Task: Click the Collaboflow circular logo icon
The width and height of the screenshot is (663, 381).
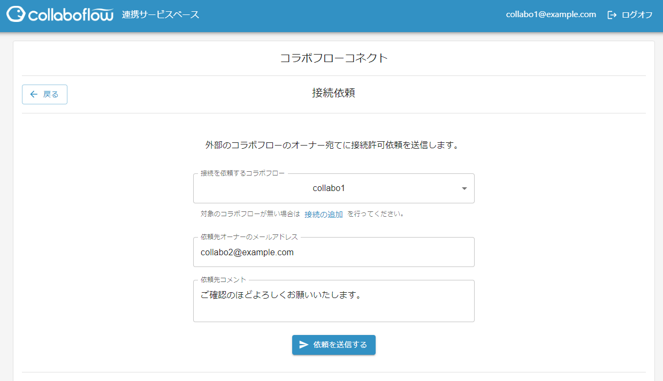Action: click(16, 14)
